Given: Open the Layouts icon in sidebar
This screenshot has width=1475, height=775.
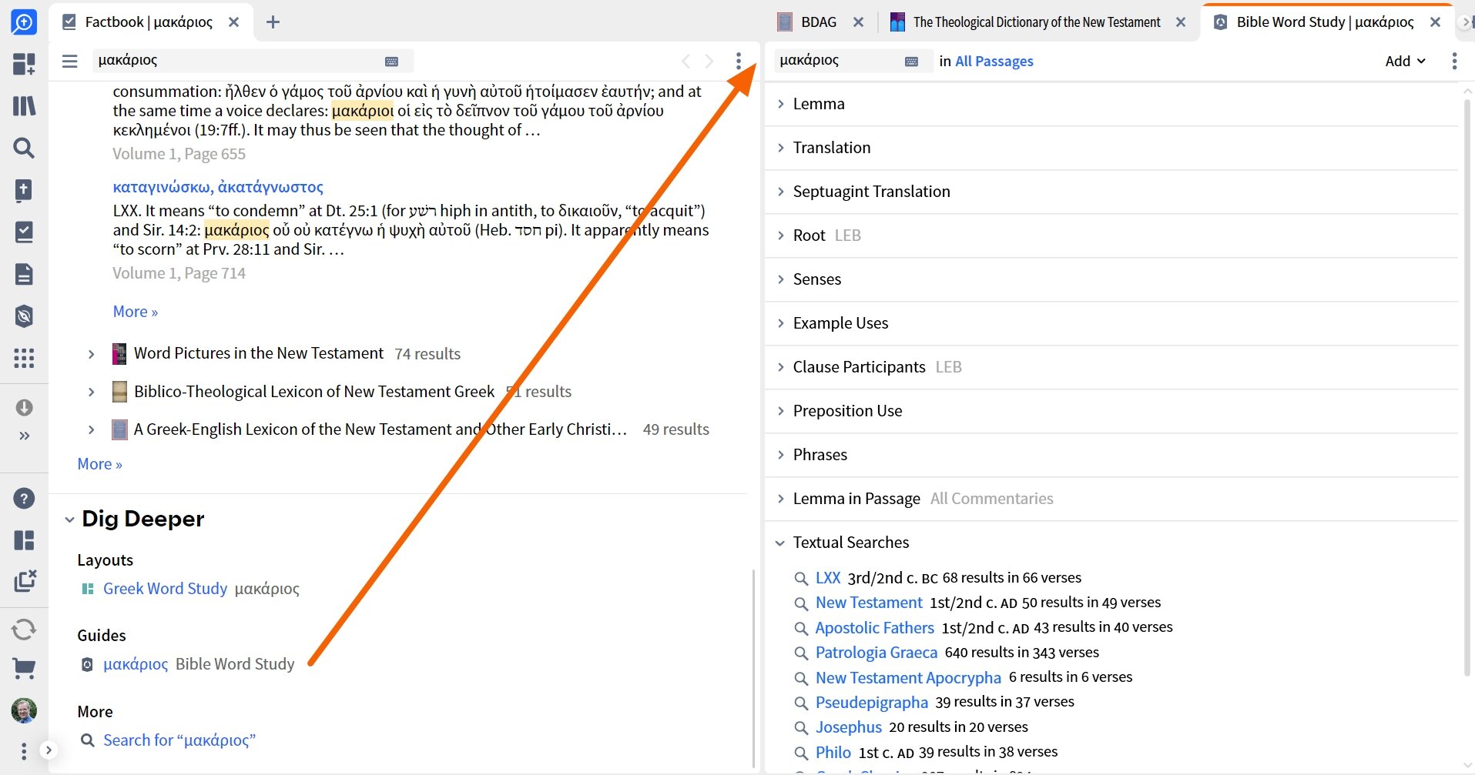Looking at the screenshot, I should tap(24, 540).
